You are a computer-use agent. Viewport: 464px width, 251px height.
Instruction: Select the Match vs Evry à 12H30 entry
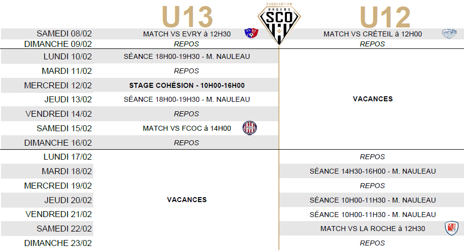[x=187, y=34]
